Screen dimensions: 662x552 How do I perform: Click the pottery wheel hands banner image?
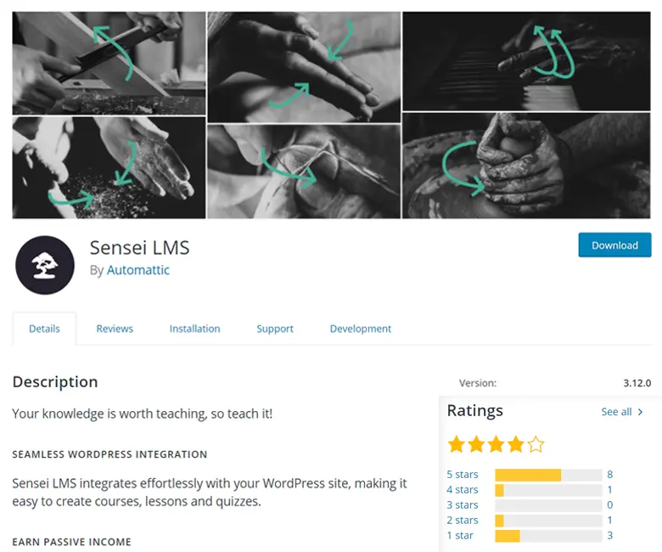pyautogui.click(x=526, y=166)
